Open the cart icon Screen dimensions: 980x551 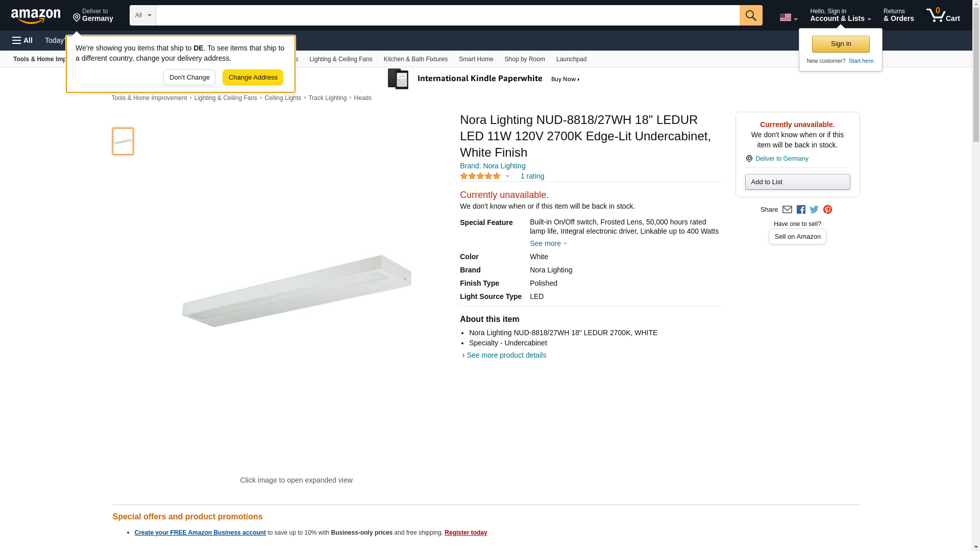pyautogui.click(x=943, y=15)
